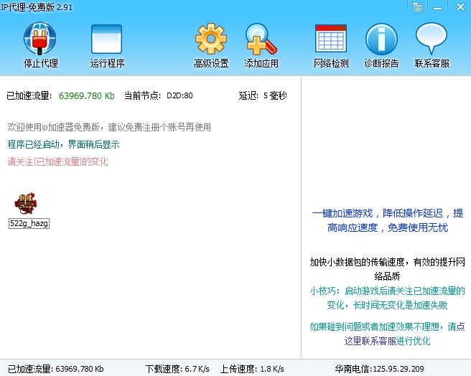Click status bar 华南电信 IP address

pos(379,369)
